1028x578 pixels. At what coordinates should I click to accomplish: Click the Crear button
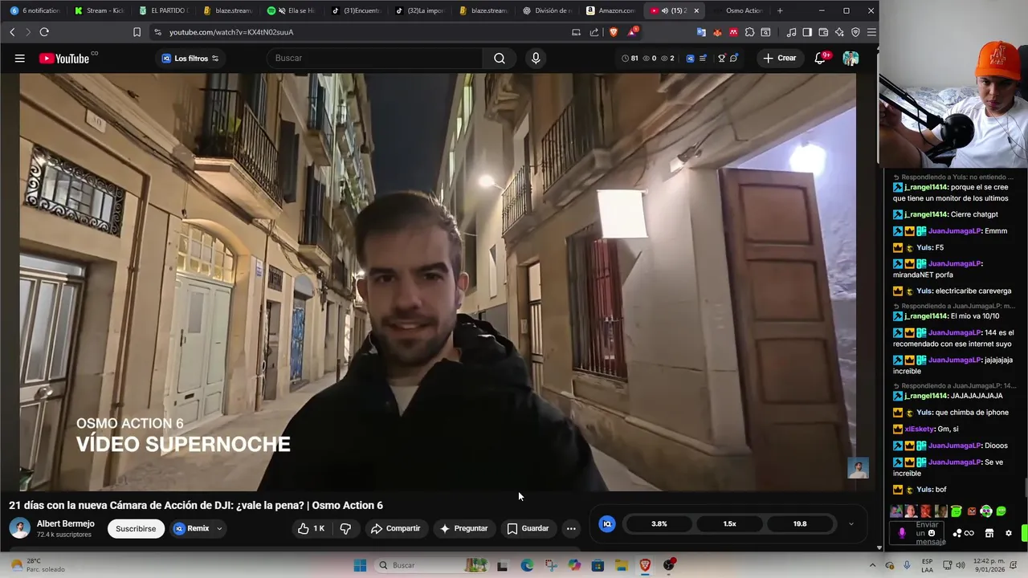pyautogui.click(x=780, y=58)
